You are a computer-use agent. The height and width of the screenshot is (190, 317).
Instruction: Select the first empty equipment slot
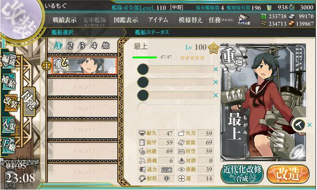[175, 69]
